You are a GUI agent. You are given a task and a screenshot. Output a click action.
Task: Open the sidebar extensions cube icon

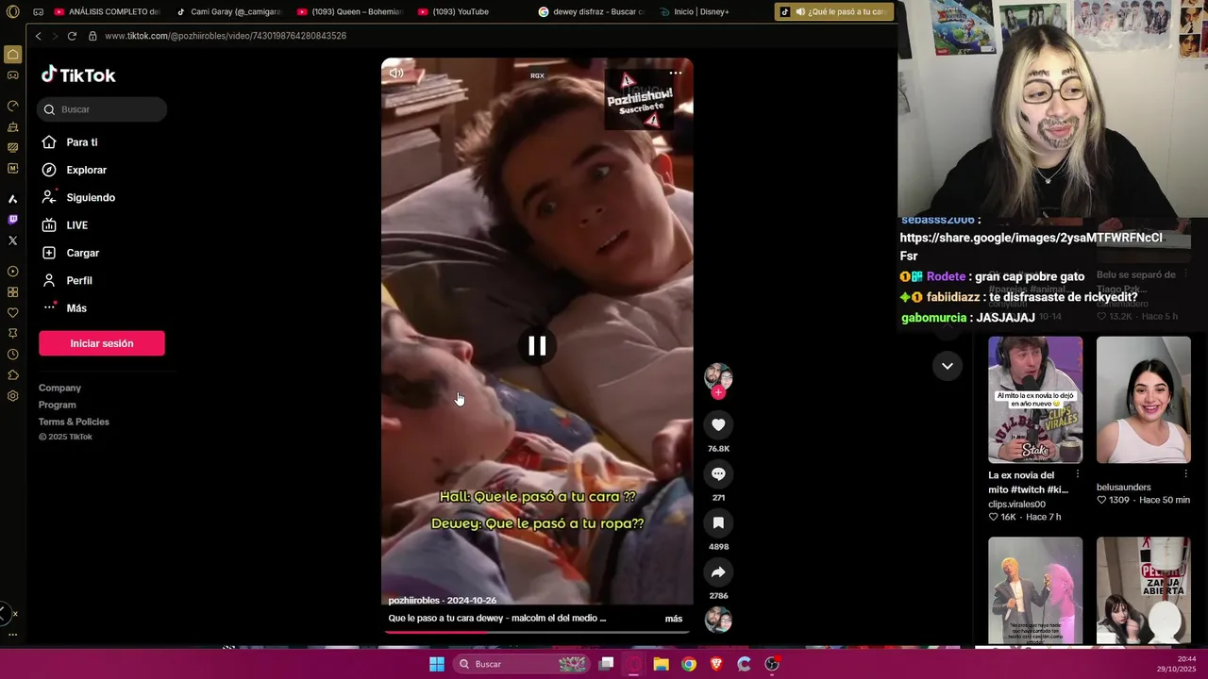[x=12, y=375]
